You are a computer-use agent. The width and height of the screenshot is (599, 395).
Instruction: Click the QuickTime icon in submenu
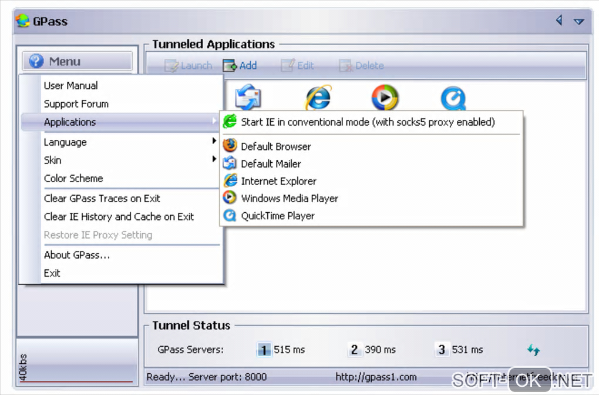230,215
